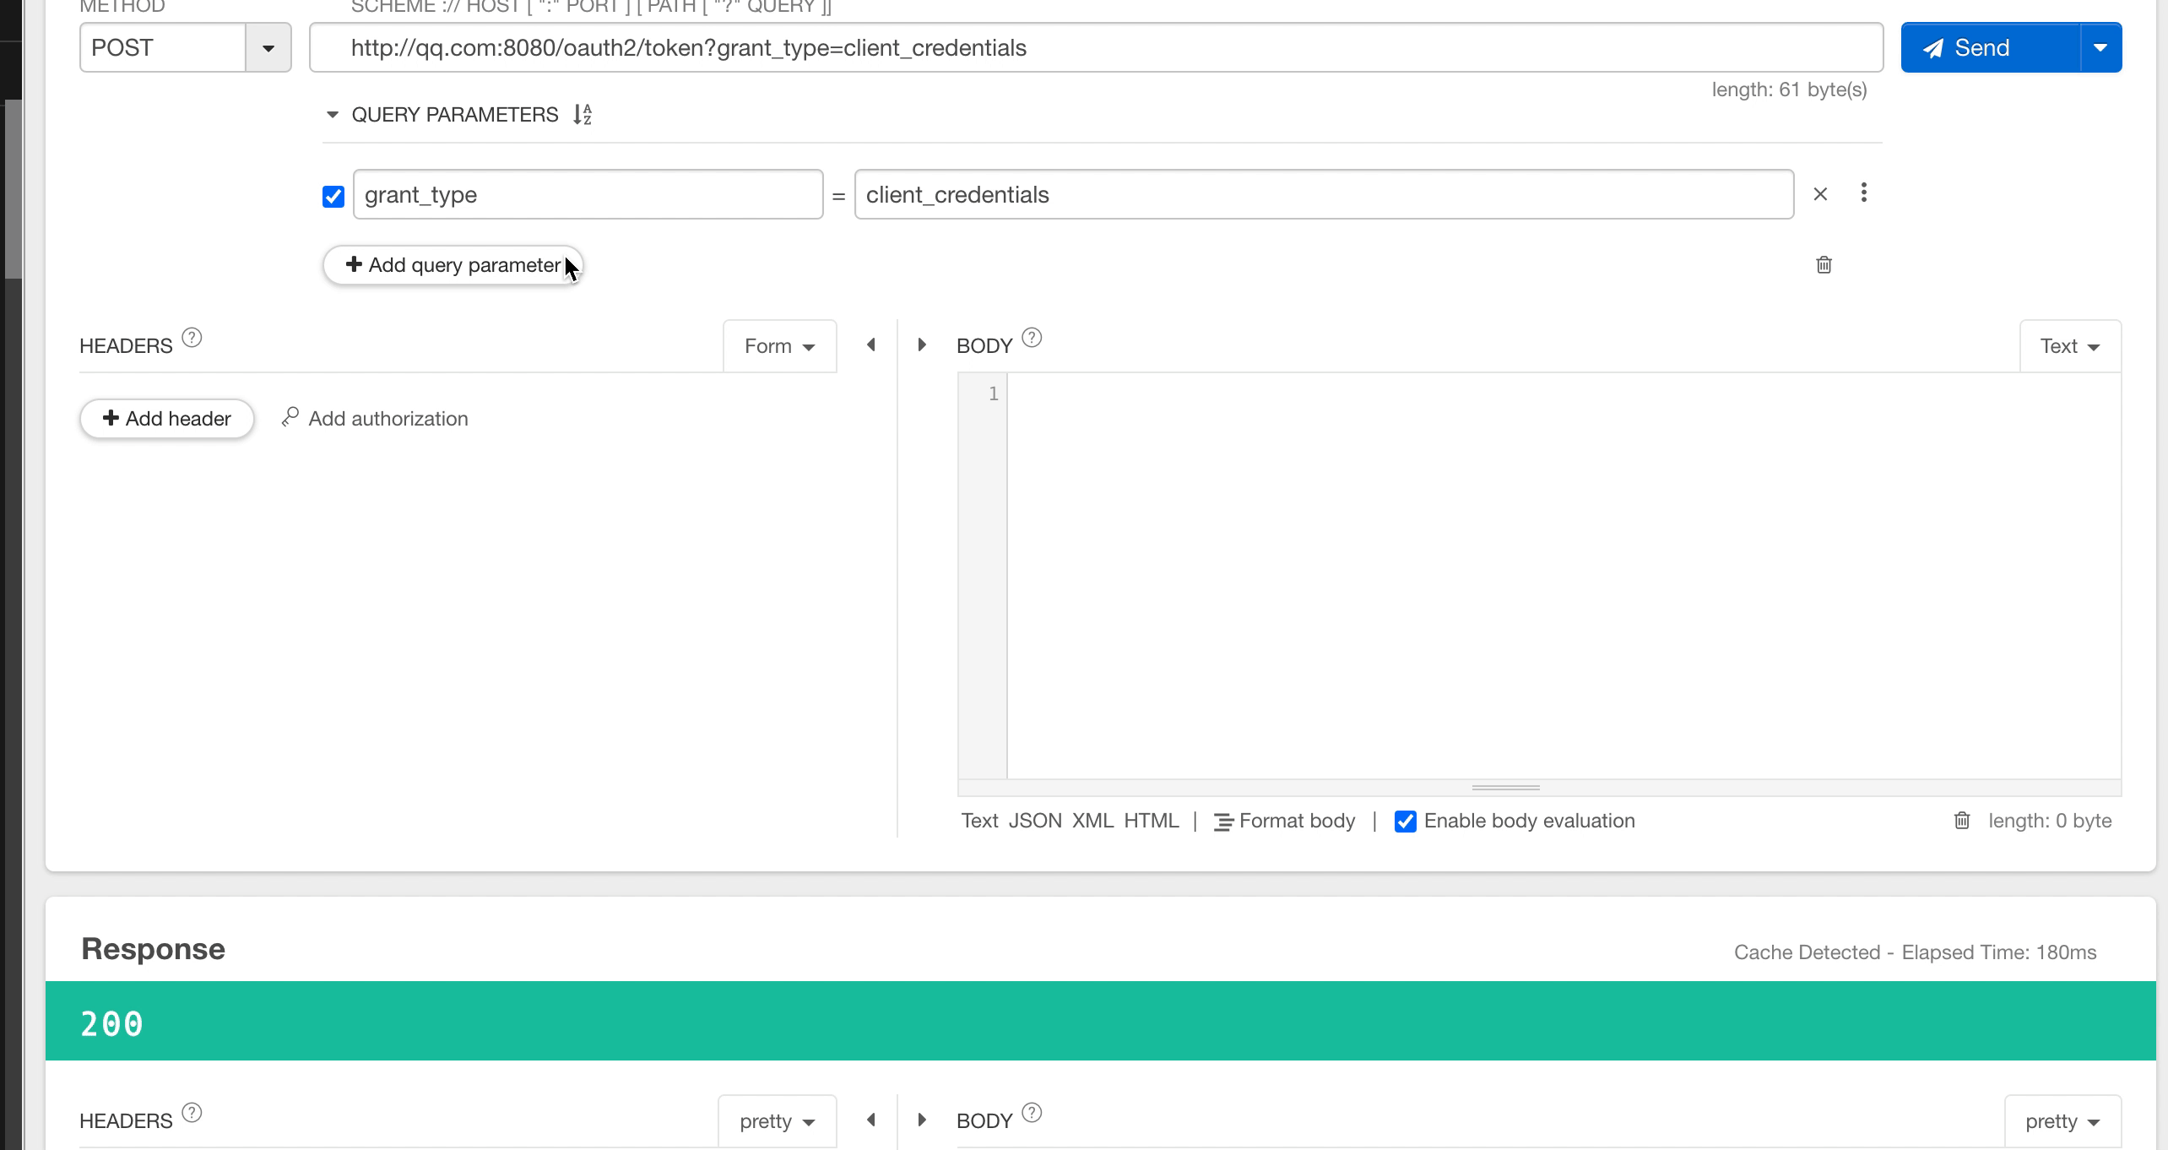Click the right arrow panel toggle icon
The height and width of the screenshot is (1150, 2168).
[920, 344]
